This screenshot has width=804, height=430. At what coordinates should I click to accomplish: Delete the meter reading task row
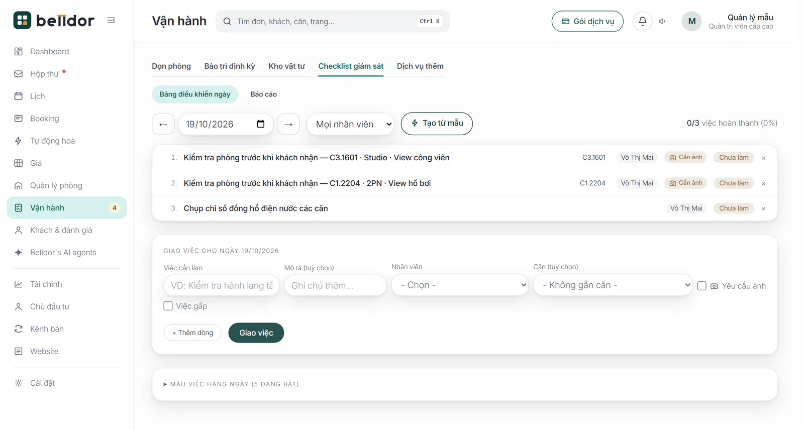click(763, 208)
